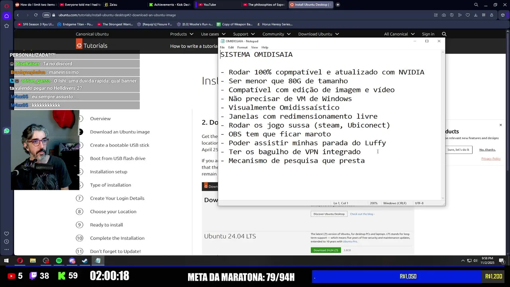Open WhatsApp in Opera sidebar

(6, 131)
